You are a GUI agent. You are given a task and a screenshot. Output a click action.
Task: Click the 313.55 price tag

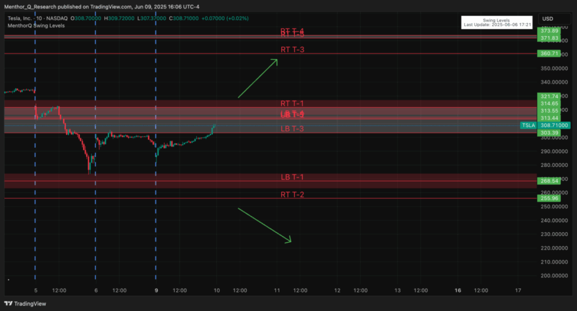coord(549,111)
